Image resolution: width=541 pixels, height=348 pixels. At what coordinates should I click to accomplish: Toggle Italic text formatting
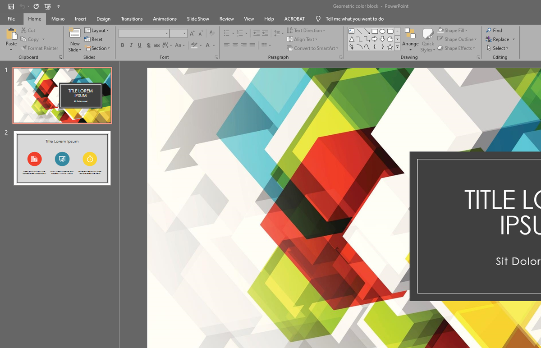coord(131,45)
